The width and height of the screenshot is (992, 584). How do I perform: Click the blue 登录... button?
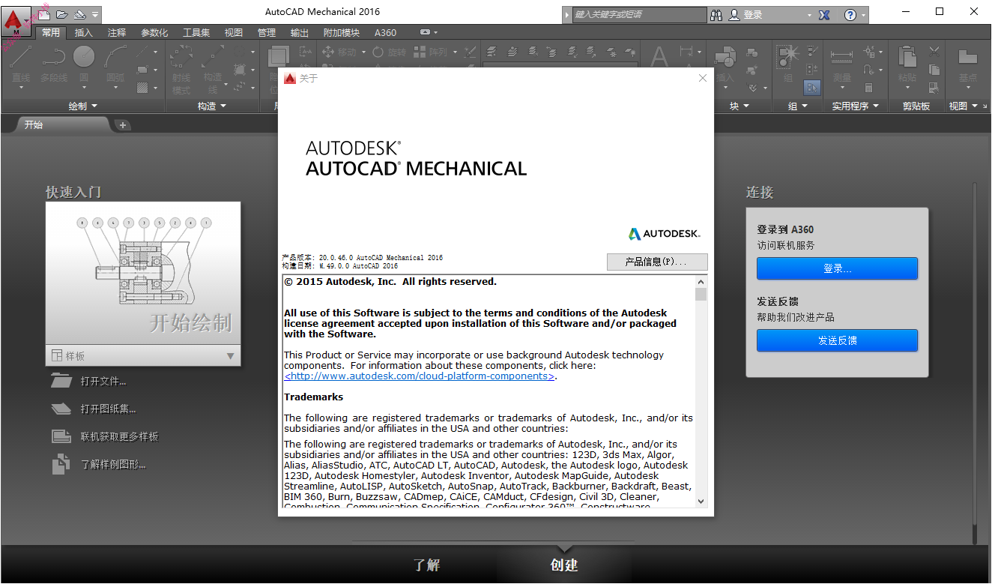point(837,268)
